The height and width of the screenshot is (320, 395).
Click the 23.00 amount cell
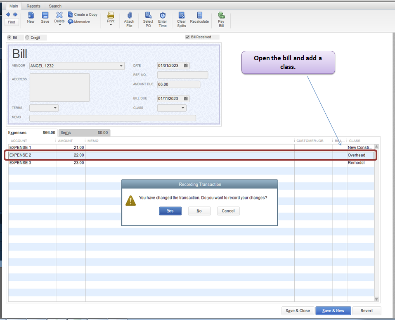(71, 163)
